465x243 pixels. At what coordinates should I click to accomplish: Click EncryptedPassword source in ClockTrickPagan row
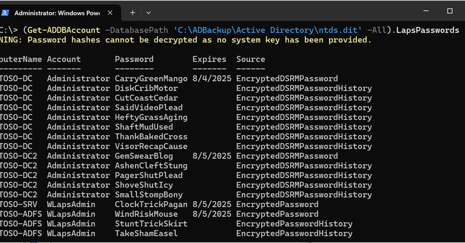277,205
